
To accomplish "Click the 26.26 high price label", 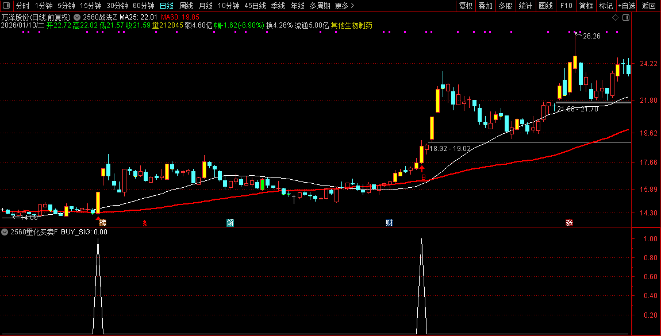I will point(591,36).
